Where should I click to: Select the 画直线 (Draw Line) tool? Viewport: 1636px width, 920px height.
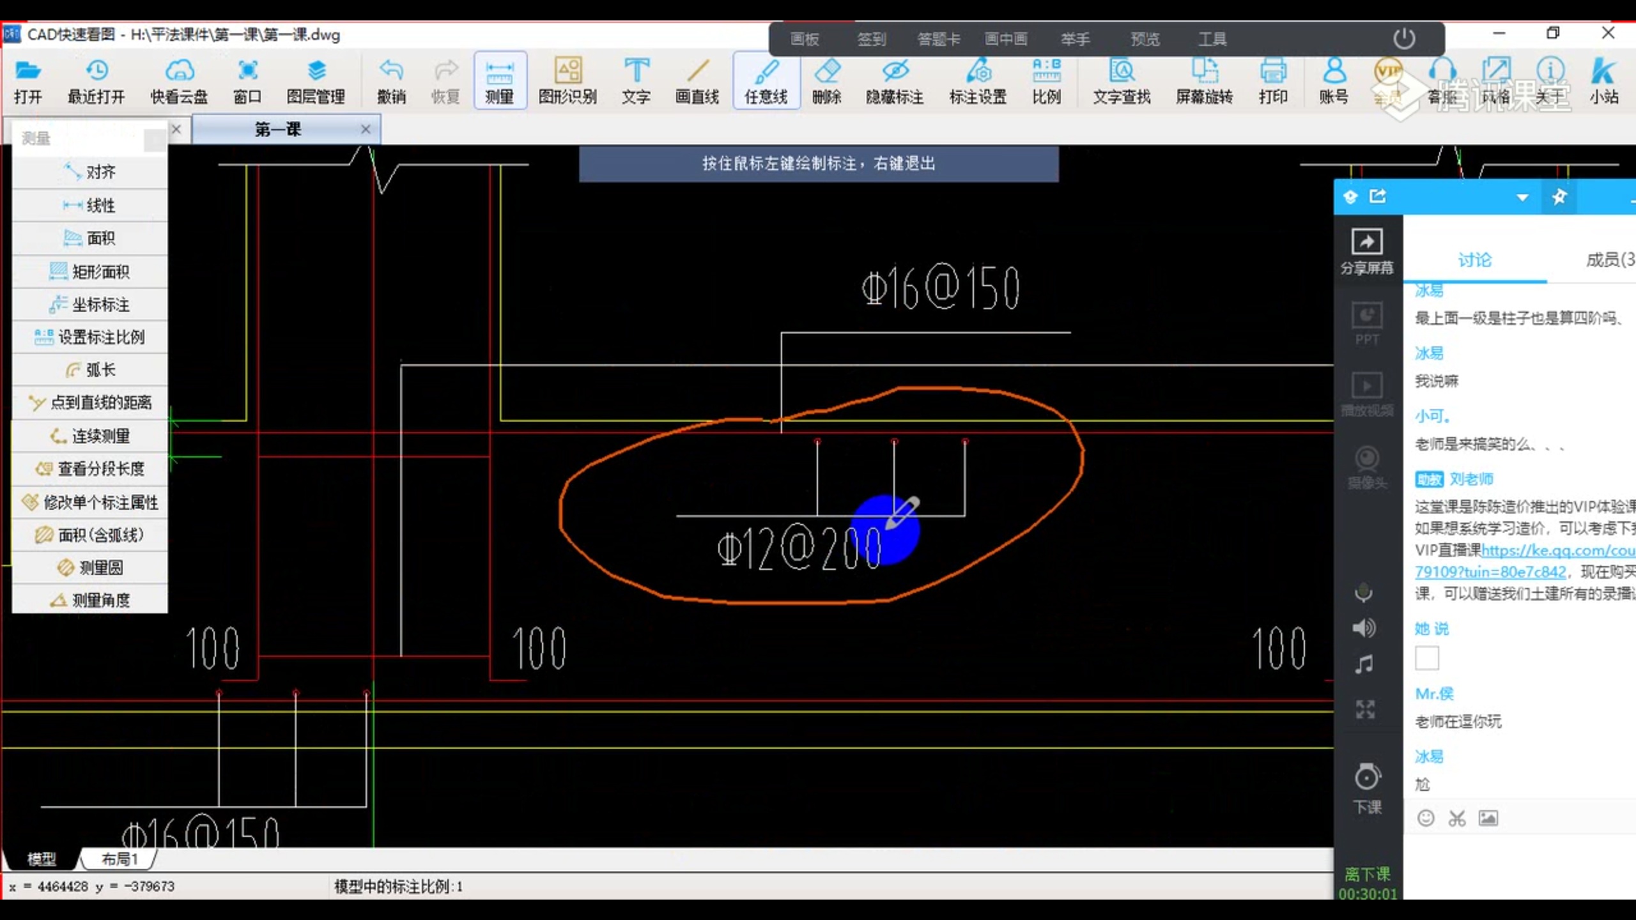pos(695,80)
